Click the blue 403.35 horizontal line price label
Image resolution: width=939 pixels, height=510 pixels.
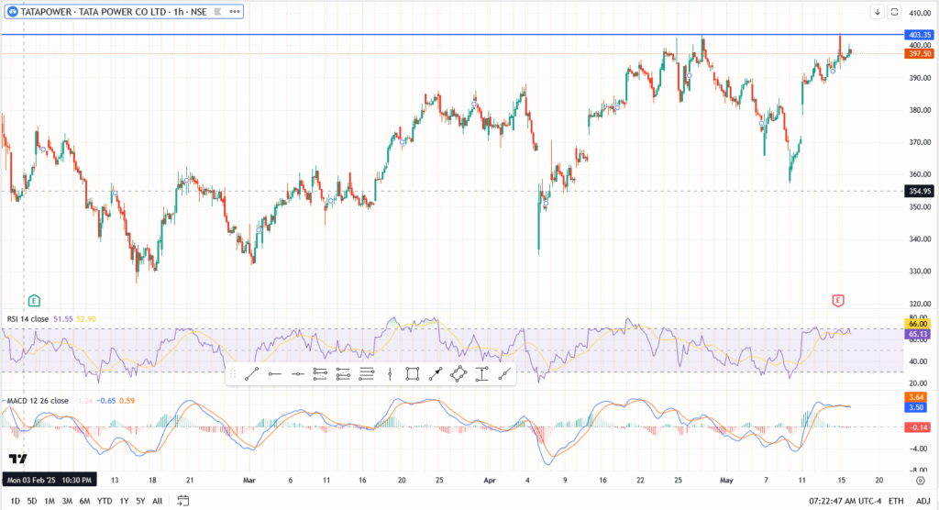[x=920, y=35]
